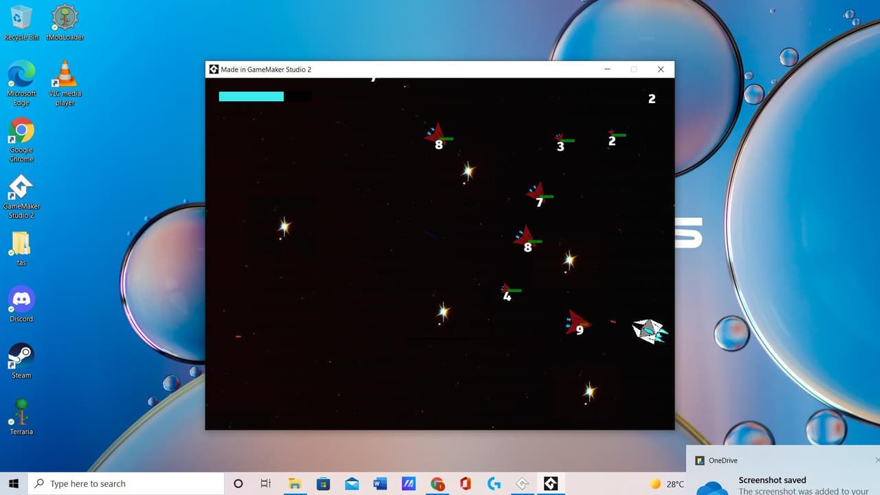The height and width of the screenshot is (495, 880).
Task: Open Task View in the taskbar
Action: click(266, 483)
